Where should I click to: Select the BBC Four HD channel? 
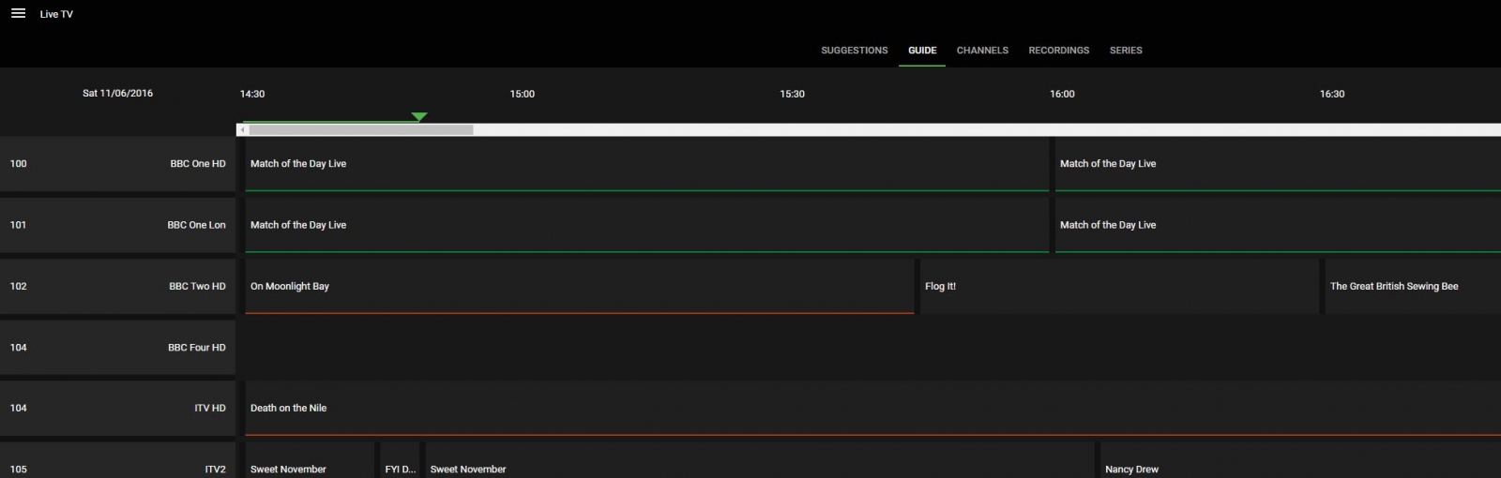(117, 348)
